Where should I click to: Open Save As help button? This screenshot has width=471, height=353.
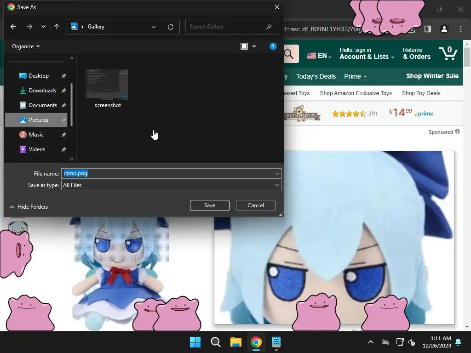click(x=273, y=46)
